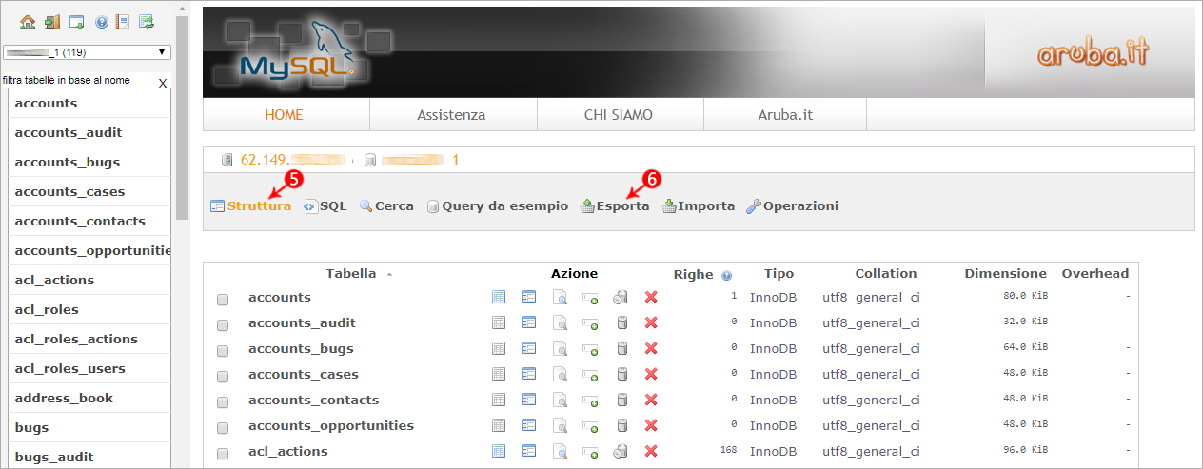Drop the accounts table with red X

point(651,298)
